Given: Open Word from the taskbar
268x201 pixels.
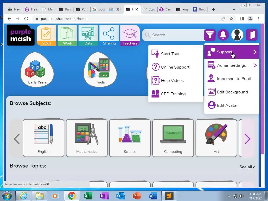Looking at the screenshot, I should (x=153, y=196).
